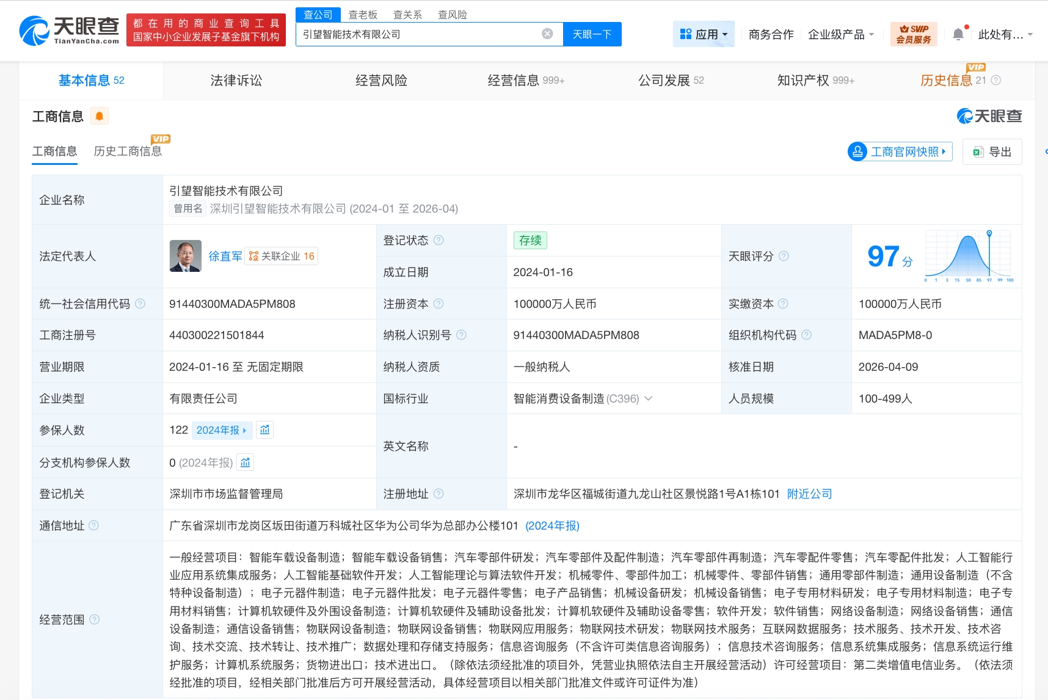The image size is (1048, 700).
Task: Click the 关联企业 16 badge beside 徐直军
Action: pos(281,256)
